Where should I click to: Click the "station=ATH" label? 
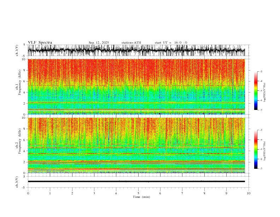(x=131, y=43)
